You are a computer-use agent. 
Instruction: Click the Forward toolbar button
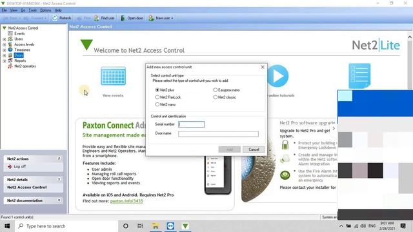(x=35, y=18)
